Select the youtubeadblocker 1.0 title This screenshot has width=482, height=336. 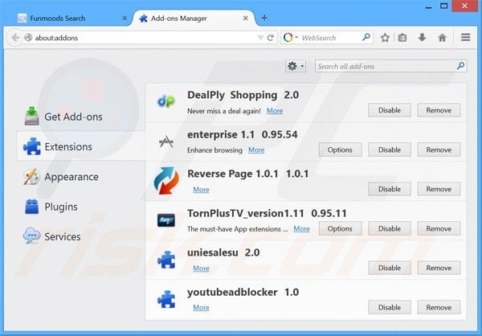pos(243,292)
